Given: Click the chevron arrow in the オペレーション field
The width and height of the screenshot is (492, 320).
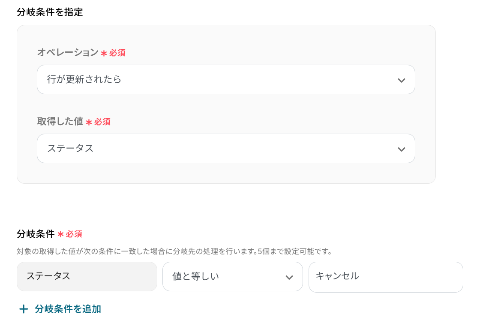Looking at the screenshot, I should tap(401, 80).
